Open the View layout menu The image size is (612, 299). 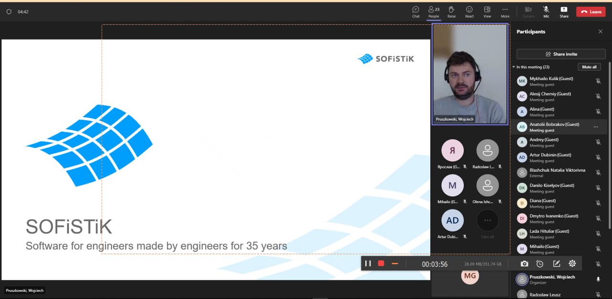point(487,11)
